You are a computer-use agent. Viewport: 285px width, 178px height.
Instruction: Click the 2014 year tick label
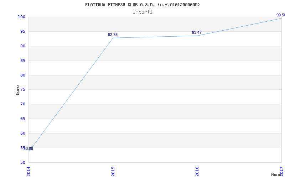[29, 171]
